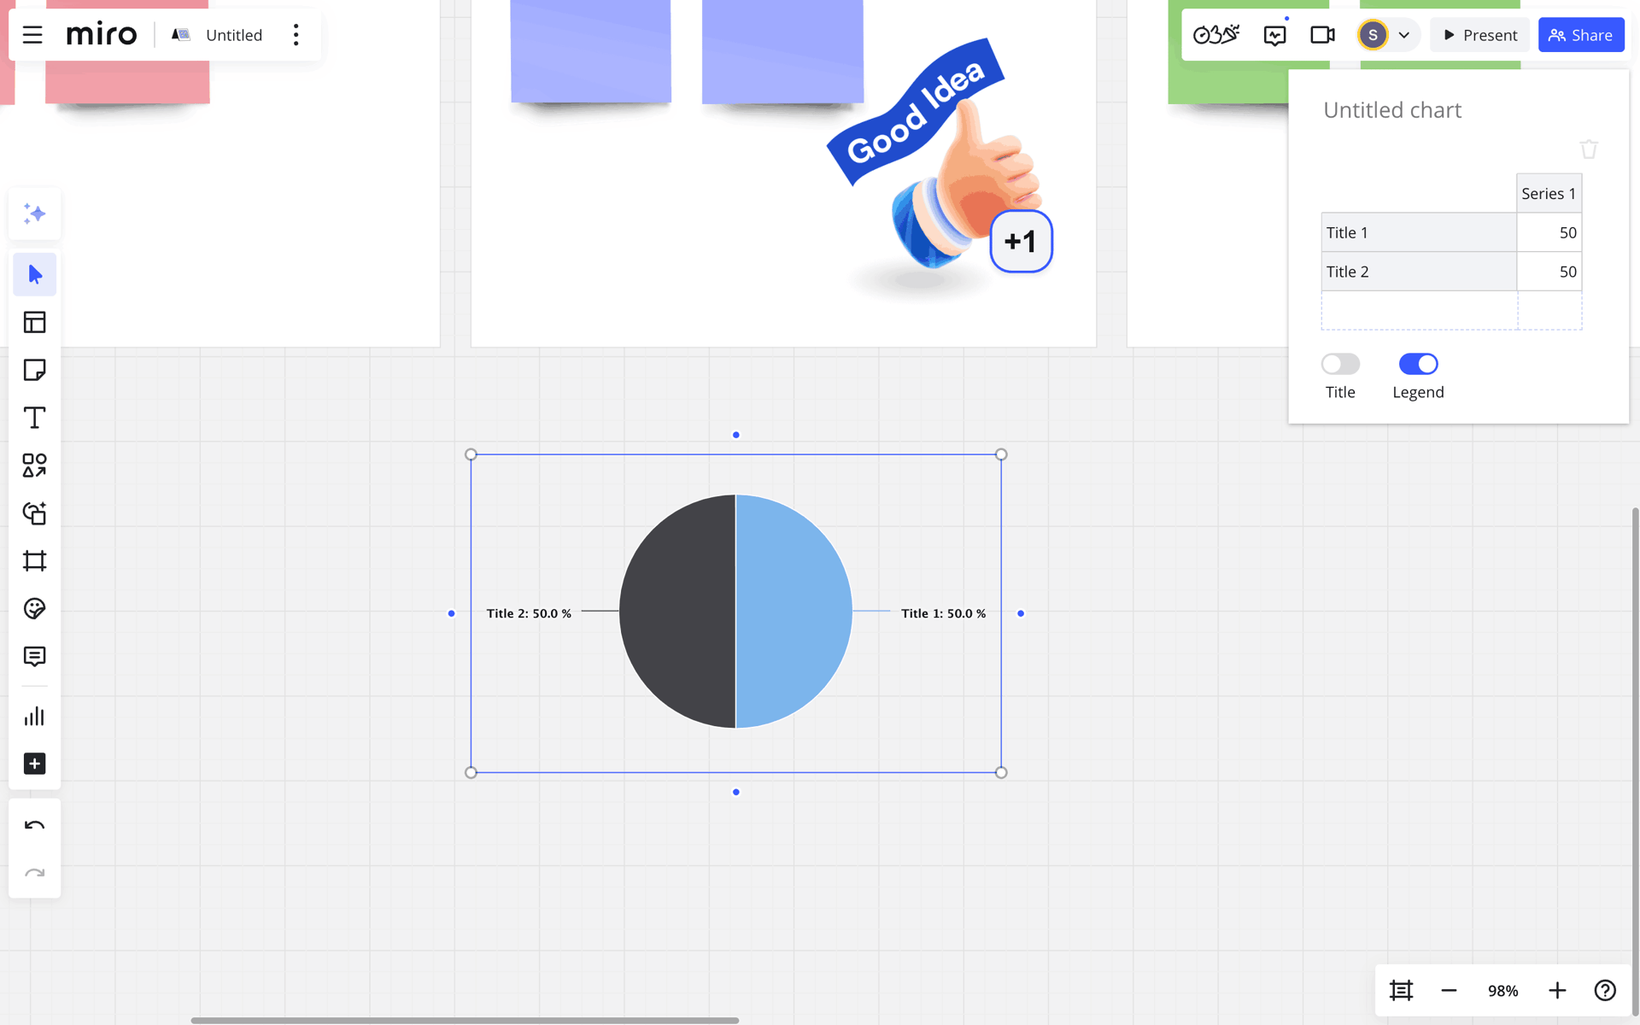Zoom in with the plus button
This screenshot has width=1640, height=1025.
point(1557,991)
